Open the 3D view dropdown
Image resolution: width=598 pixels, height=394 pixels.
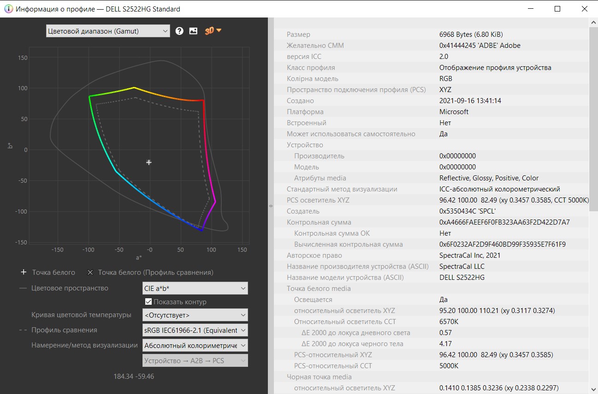tap(213, 31)
